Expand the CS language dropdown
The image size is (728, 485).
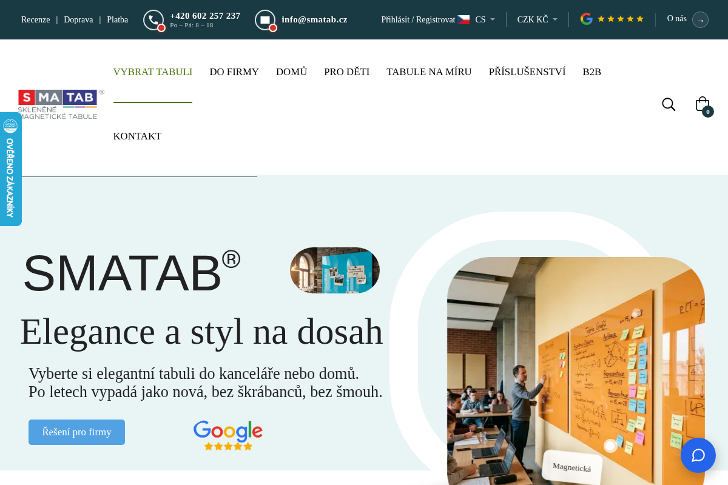485,19
